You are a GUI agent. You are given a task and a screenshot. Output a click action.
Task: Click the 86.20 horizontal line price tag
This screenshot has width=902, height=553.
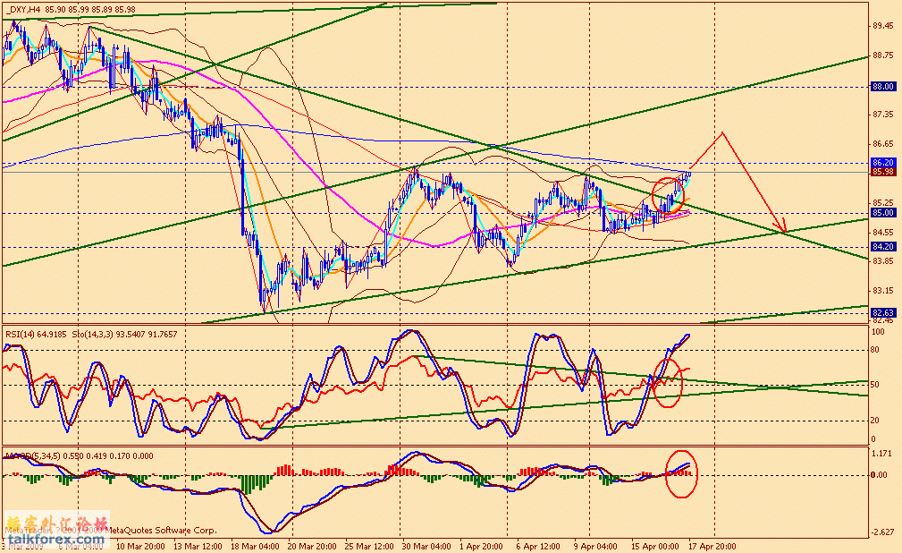[x=883, y=163]
